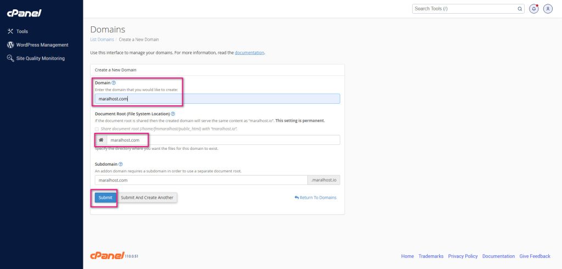Open WordPress Management from the sidebar
Viewport: 562px width, 269px height.
pyautogui.click(x=42, y=45)
